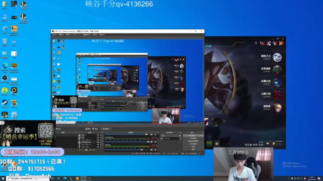Adjust transition duration stepper arrows
The image size is (323, 181).
[x=180, y=138]
